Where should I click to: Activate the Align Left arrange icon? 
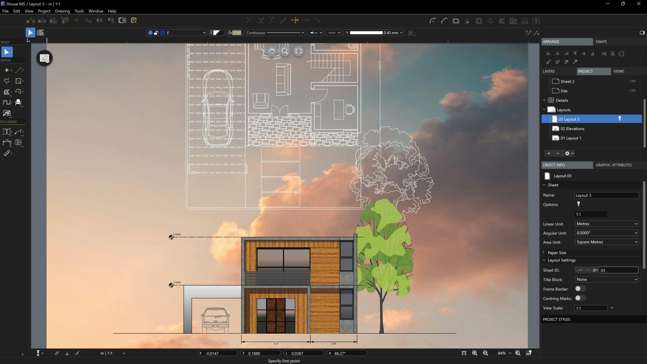coord(549,53)
